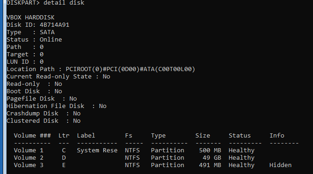This screenshot has height=174, width=313.
Task: Click the '491 MB' size value
Action: click(210, 165)
